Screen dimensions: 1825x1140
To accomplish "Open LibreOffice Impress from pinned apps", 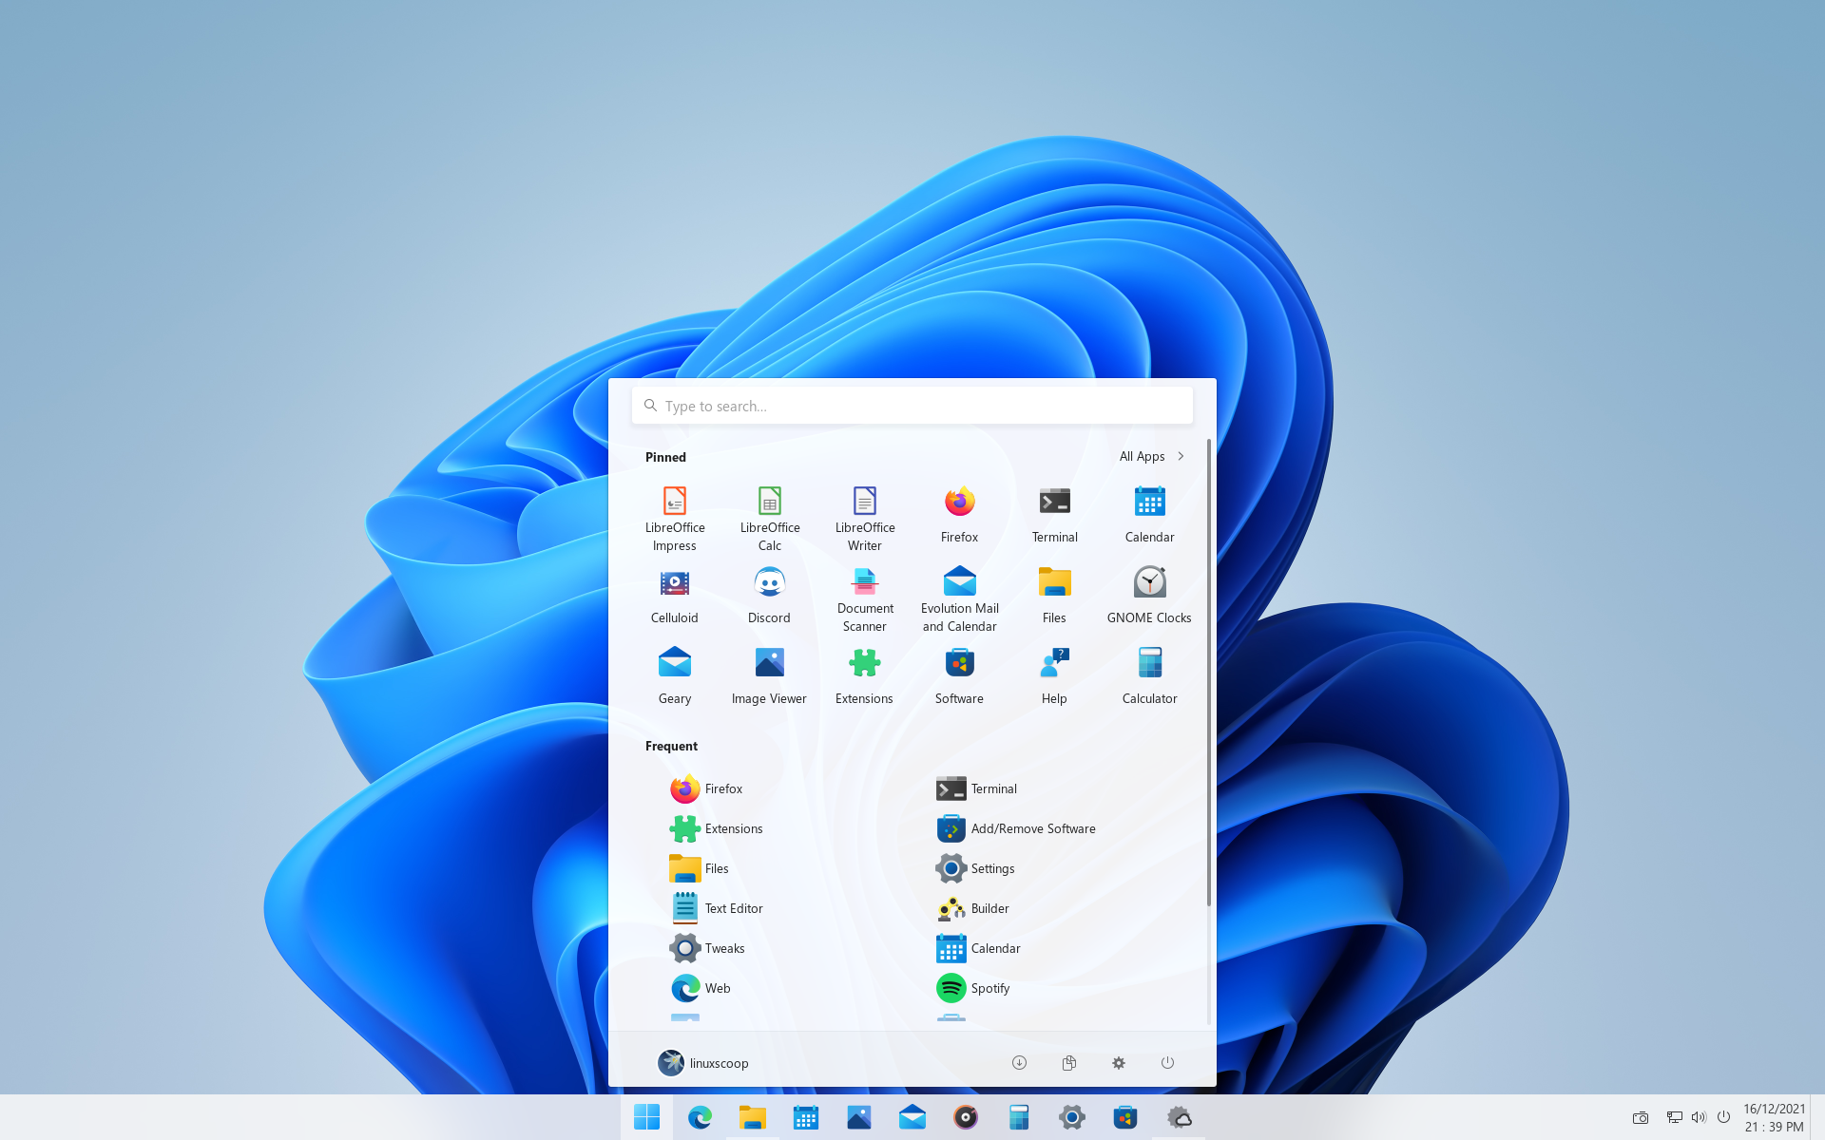I will point(675,519).
